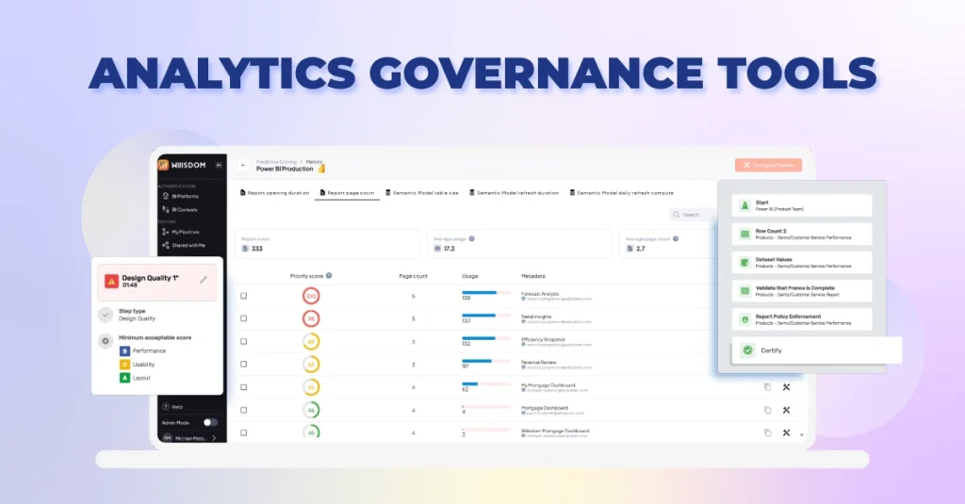
Task: Click the table scroll-down arrow
Action: [x=801, y=435]
